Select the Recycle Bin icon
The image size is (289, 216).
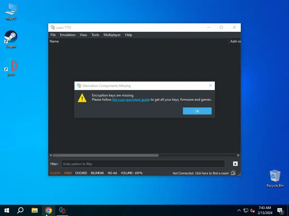coord(275,179)
